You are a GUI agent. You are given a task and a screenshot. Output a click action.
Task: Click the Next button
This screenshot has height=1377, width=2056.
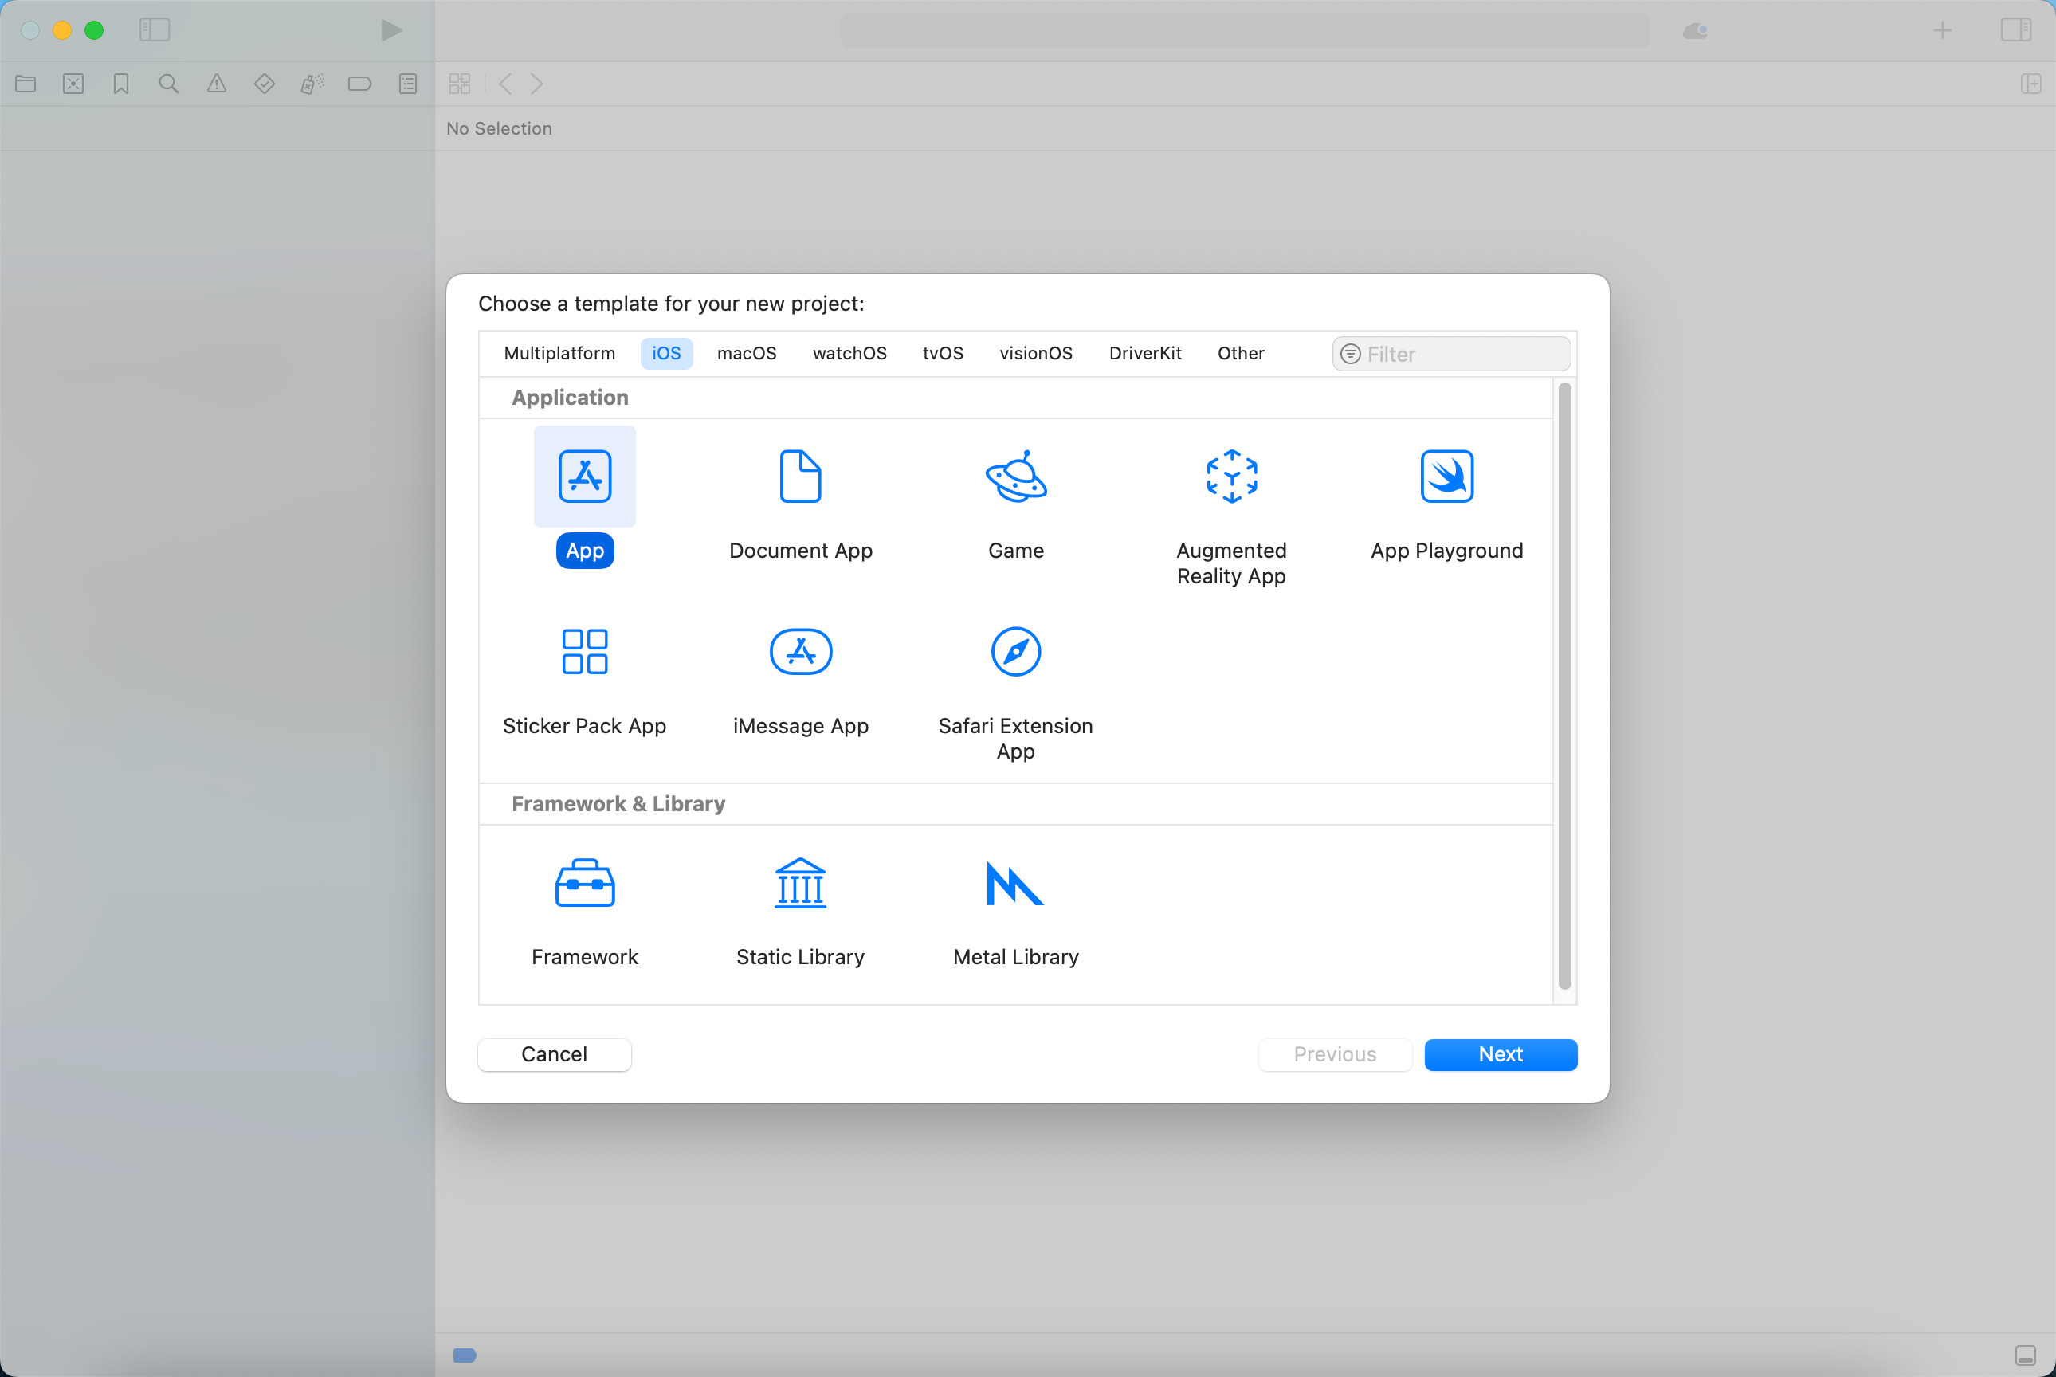point(1500,1053)
